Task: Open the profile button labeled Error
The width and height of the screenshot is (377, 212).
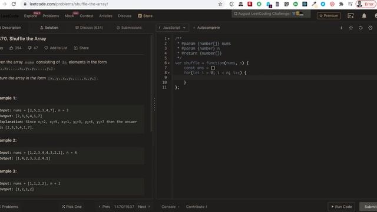Action: click(365, 4)
